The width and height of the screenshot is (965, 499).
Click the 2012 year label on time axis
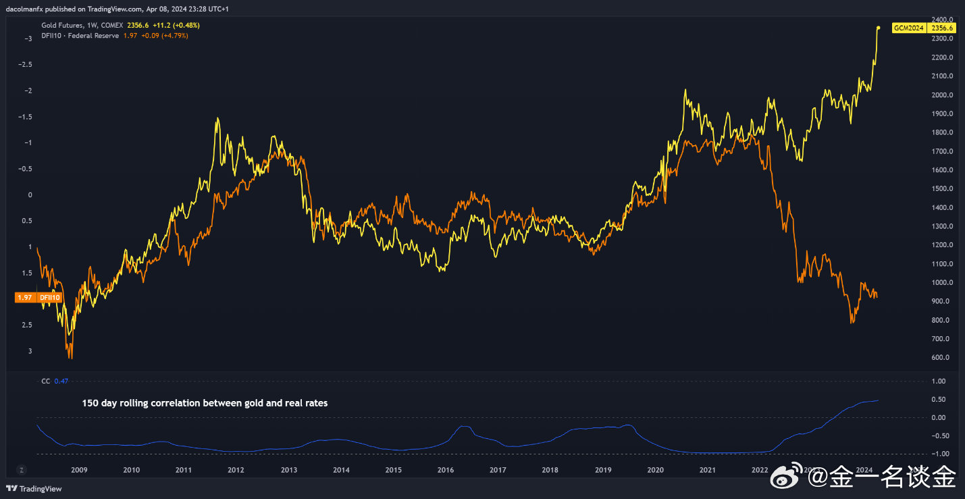point(236,469)
